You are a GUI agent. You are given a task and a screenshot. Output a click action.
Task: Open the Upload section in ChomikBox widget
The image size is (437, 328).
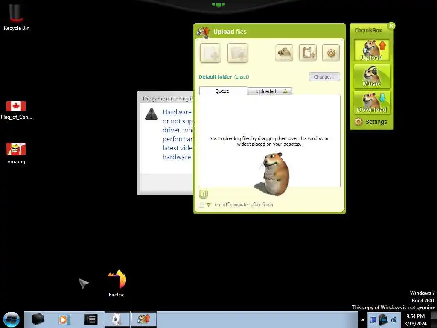tap(372, 50)
